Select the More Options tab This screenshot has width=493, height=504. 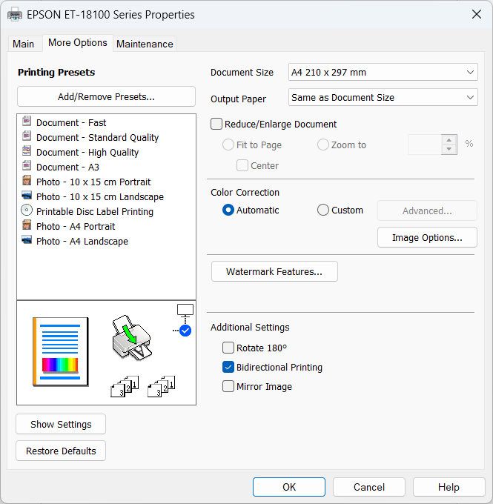click(x=78, y=42)
